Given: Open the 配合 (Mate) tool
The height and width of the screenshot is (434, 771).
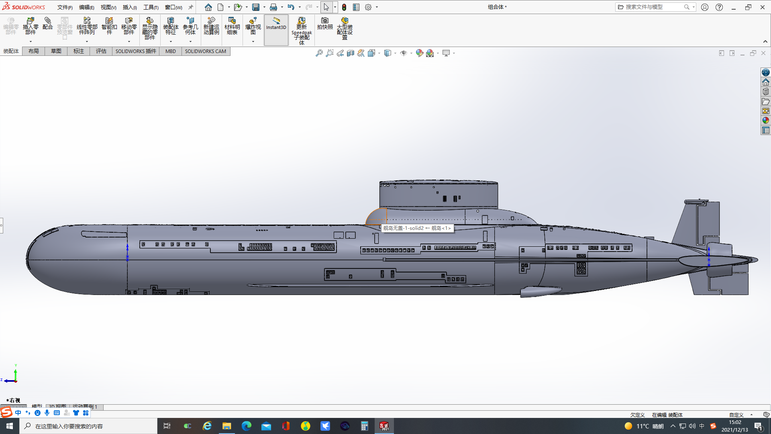Looking at the screenshot, I should click(x=48, y=24).
